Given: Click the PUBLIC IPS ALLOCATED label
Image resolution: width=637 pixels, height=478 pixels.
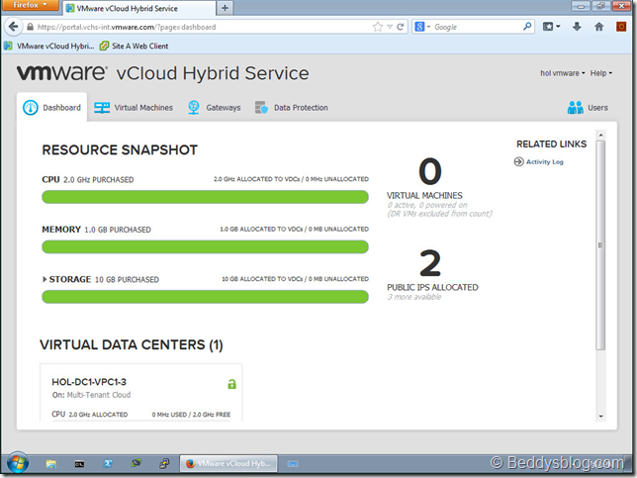Looking at the screenshot, I should pyautogui.click(x=432, y=287).
